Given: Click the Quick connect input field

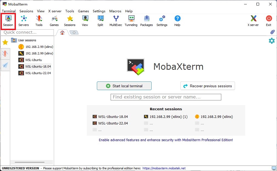Looking at the screenshot, I should click(x=27, y=32).
